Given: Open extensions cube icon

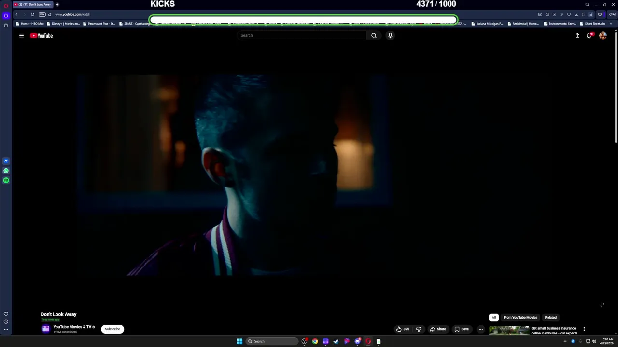Looking at the screenshot, I should (600, 14).
